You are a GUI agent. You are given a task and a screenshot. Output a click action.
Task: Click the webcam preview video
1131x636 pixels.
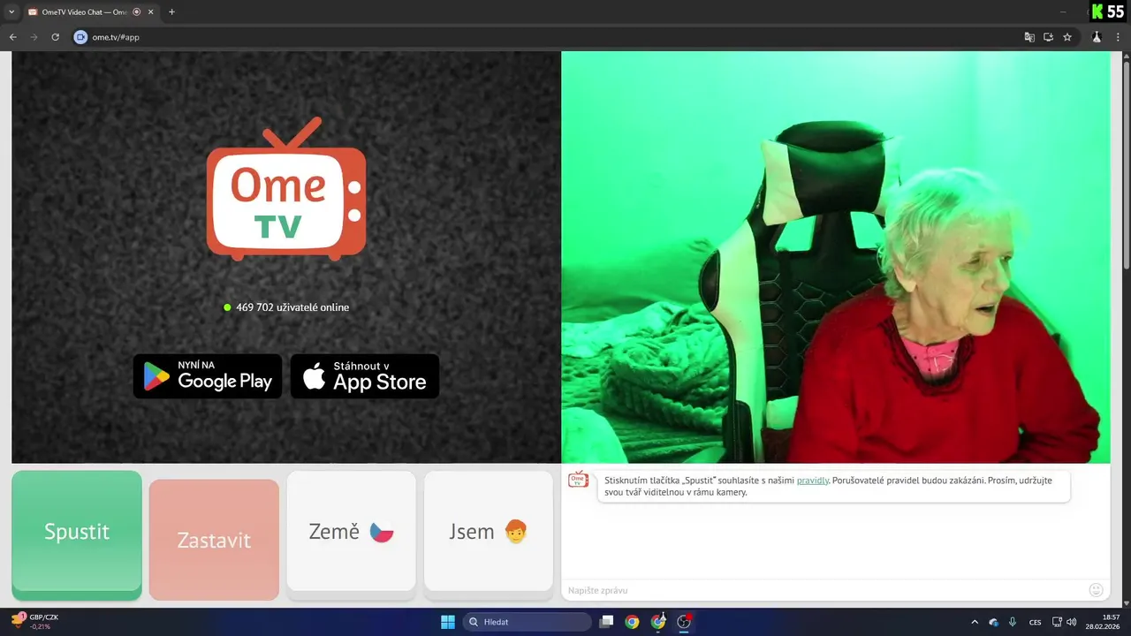coord(836,257)
